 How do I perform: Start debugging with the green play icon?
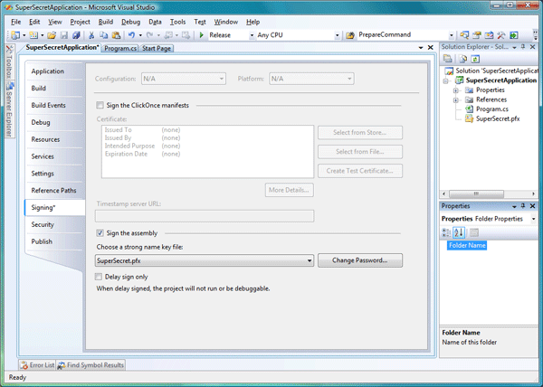point(202,35)
